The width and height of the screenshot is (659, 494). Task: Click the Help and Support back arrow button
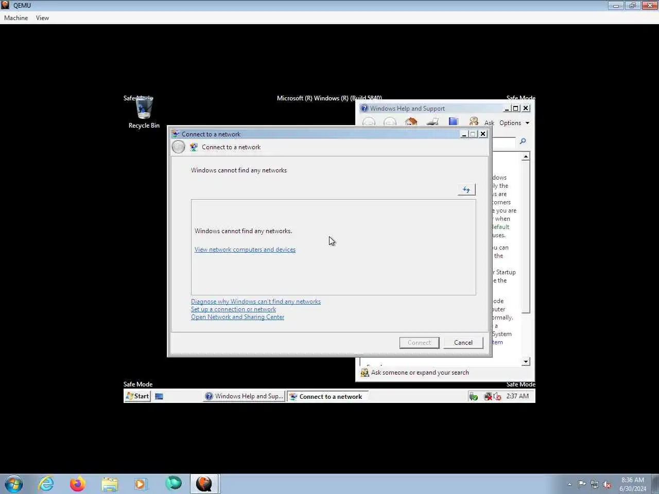pos(369,122)
